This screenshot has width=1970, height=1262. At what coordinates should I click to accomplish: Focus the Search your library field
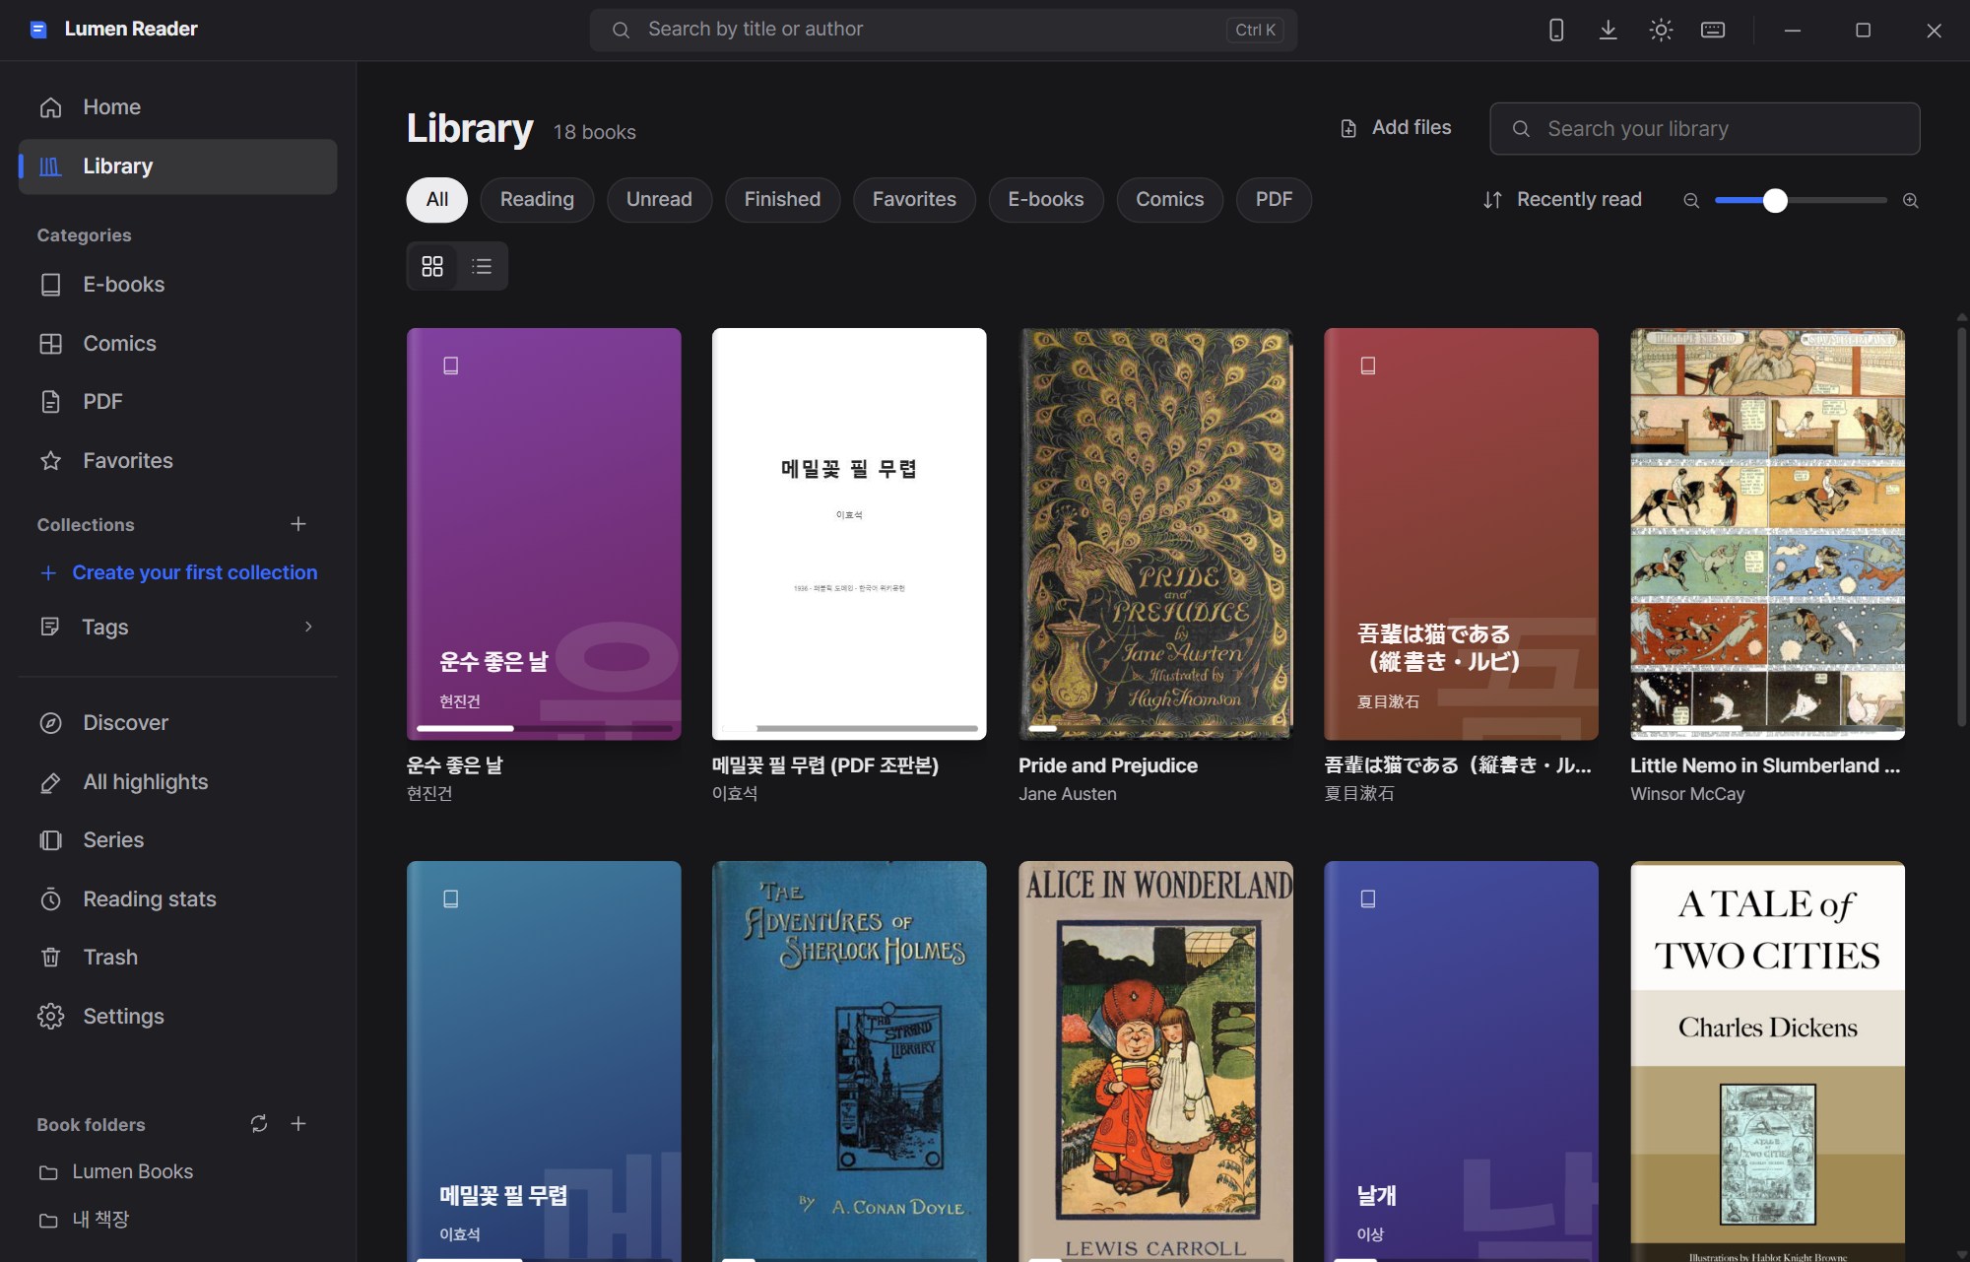1705,129
